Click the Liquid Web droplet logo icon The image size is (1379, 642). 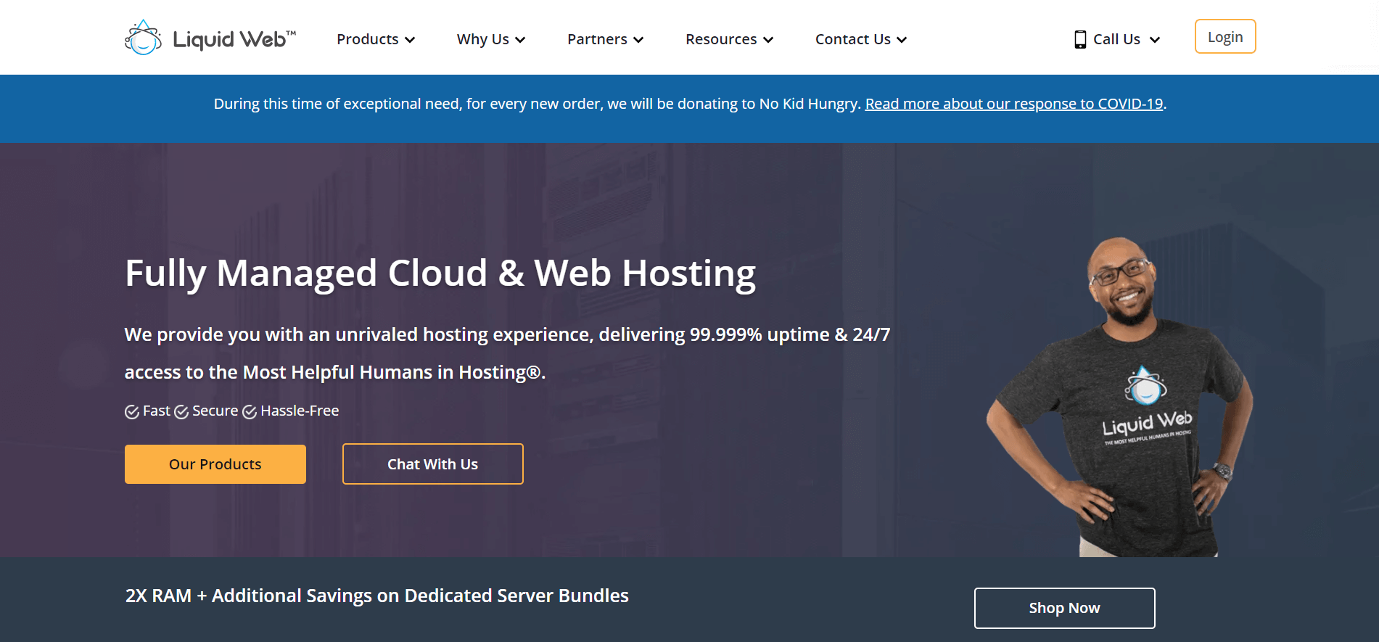coord(143,37)
